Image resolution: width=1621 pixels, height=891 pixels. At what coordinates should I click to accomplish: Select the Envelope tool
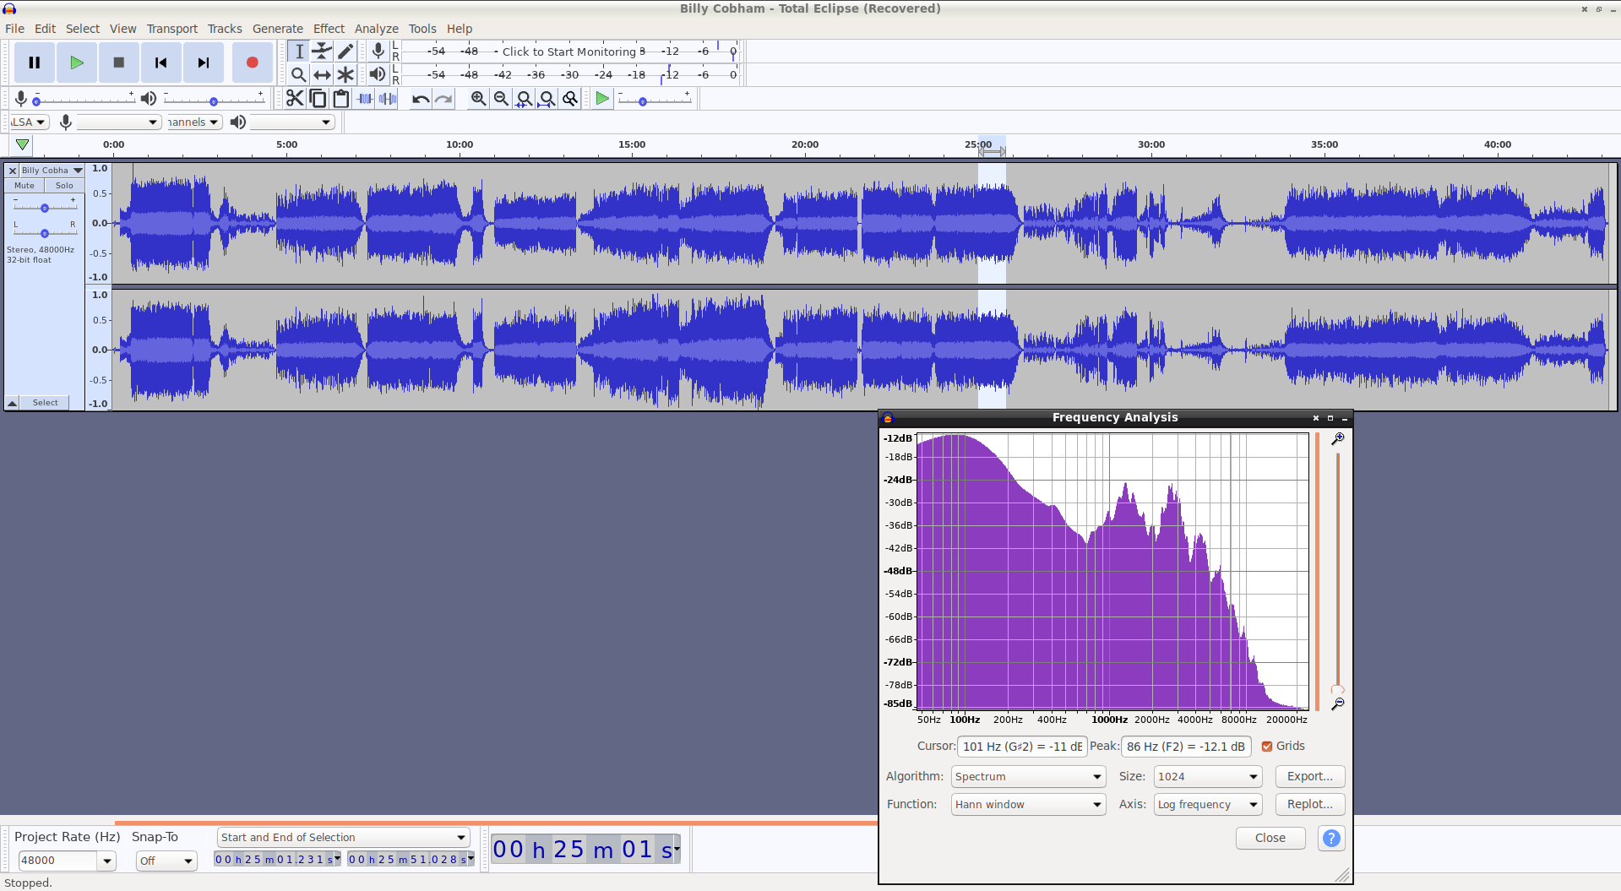click(322, 52)
